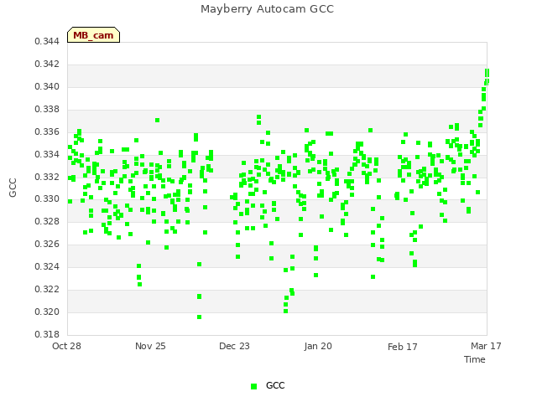Click the 0.340 y-axis value
The image size is (537, 402).
(x=47, y=87)
